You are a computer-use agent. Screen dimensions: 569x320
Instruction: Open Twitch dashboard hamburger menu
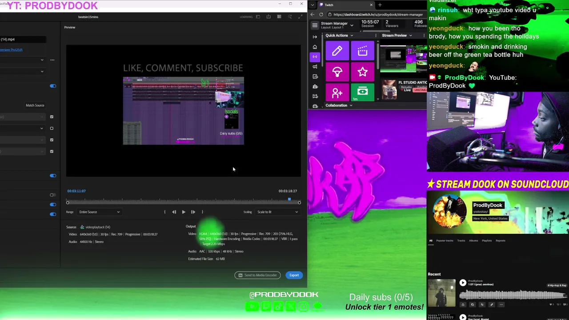point(315,25)
